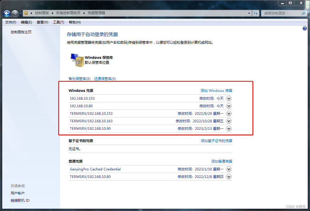Click the 2022/8/29 星期一 modified date
Screen dimensions: 310x211
(209, 113)
